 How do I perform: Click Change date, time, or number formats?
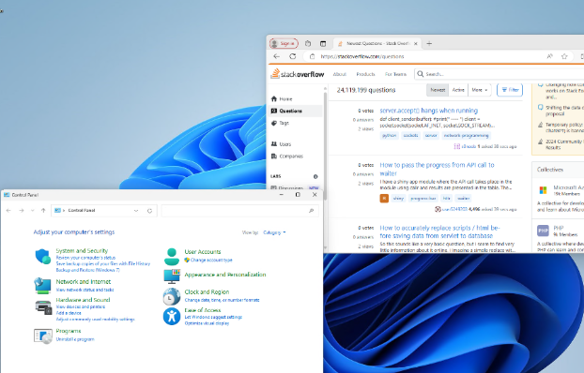coord(222,300)
